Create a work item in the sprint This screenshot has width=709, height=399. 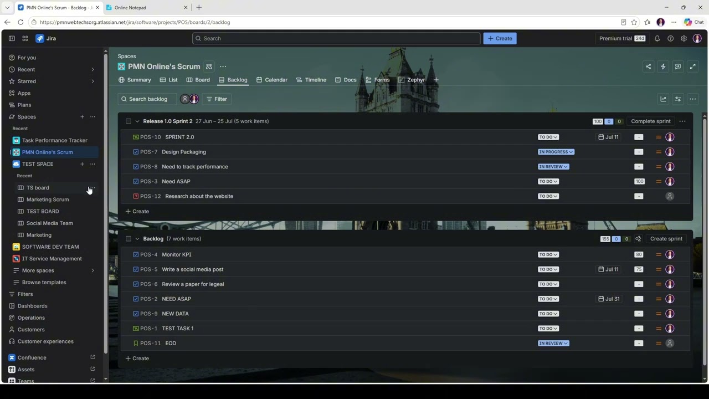[x=137, y=211]
